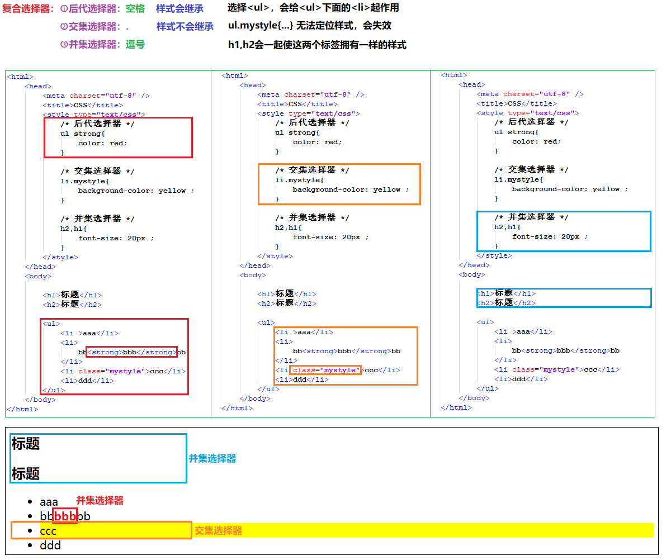Click the blue "样式会继承" text
Screen dimensions: 671x560
[x=179, y=8]
